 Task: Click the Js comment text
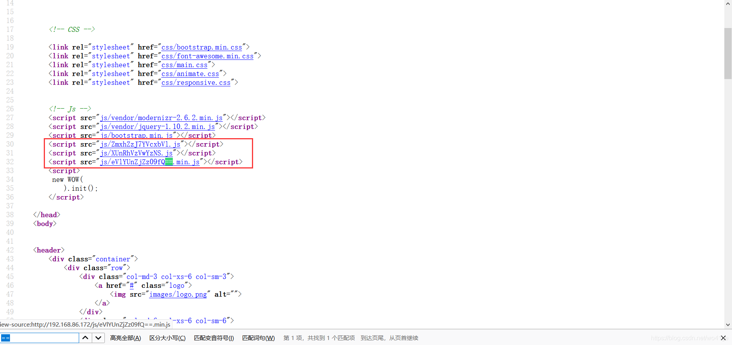pyautogui.click(x=70, y=109)
